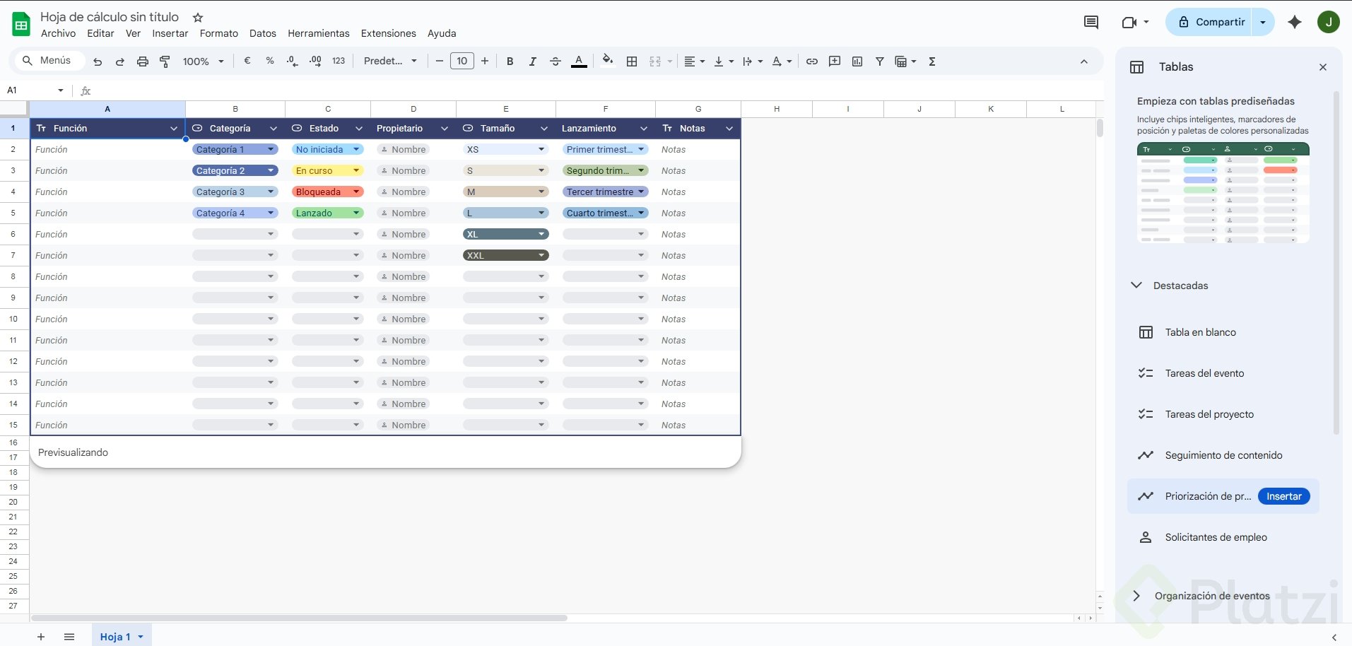1352x646 pixels.
Task: Collapse the Destacadas section
Action: coord(1136,286)
